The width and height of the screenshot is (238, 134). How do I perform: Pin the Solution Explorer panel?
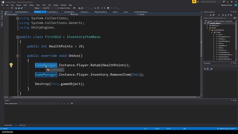[234, 12]
